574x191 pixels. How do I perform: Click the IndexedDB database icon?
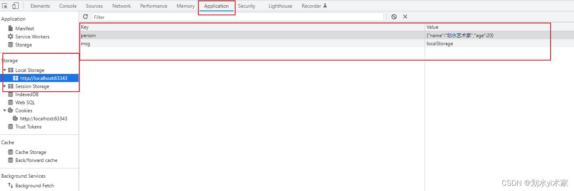(11, 94)
